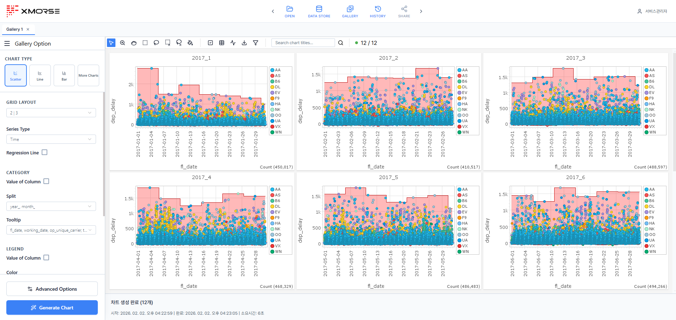Viewport: 676px width, 320px height.
Task: Open More Charts options
Action: (x=88, y=75)
